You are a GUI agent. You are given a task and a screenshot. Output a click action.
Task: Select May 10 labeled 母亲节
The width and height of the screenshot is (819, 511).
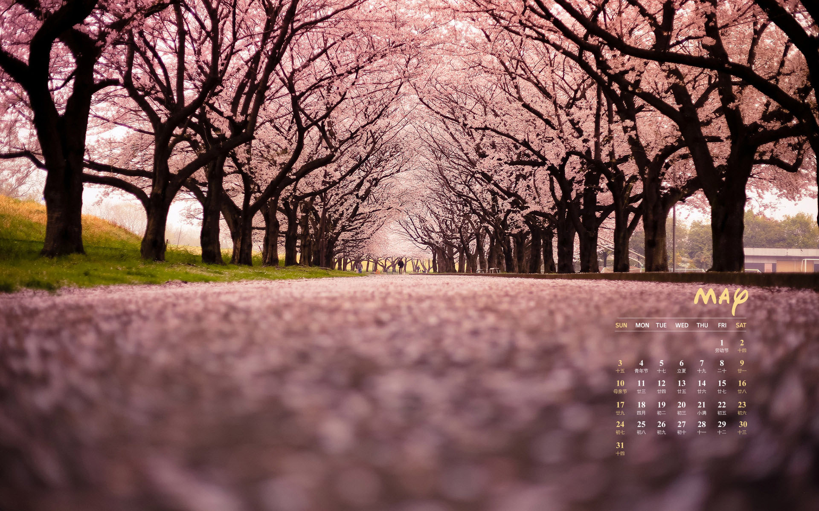coord(620,386)
